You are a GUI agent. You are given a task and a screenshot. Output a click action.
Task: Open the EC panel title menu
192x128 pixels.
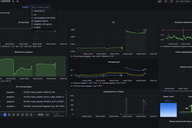[x=113, y=22]
